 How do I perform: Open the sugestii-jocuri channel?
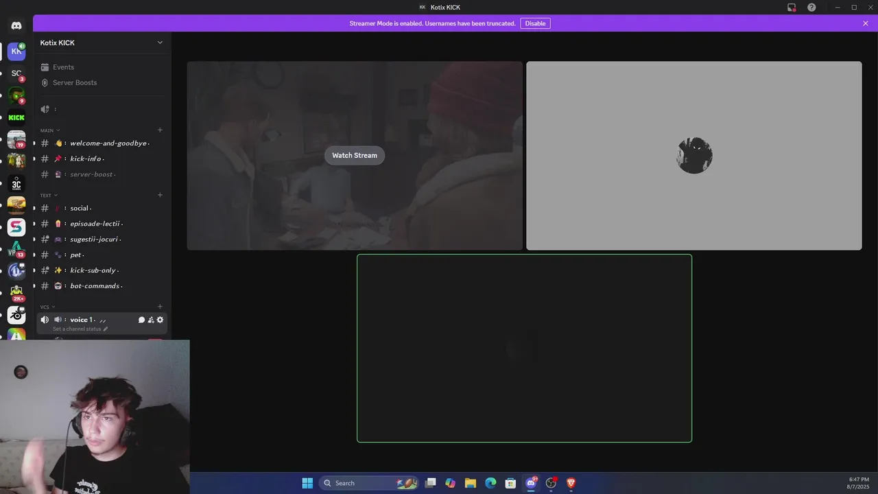(x=102, y=239)
